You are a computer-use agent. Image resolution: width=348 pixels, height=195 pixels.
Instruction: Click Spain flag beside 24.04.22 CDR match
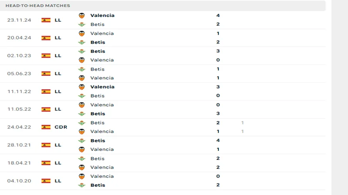pos(46,127)
